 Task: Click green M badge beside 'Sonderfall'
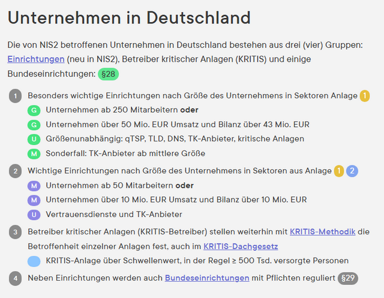34,153
